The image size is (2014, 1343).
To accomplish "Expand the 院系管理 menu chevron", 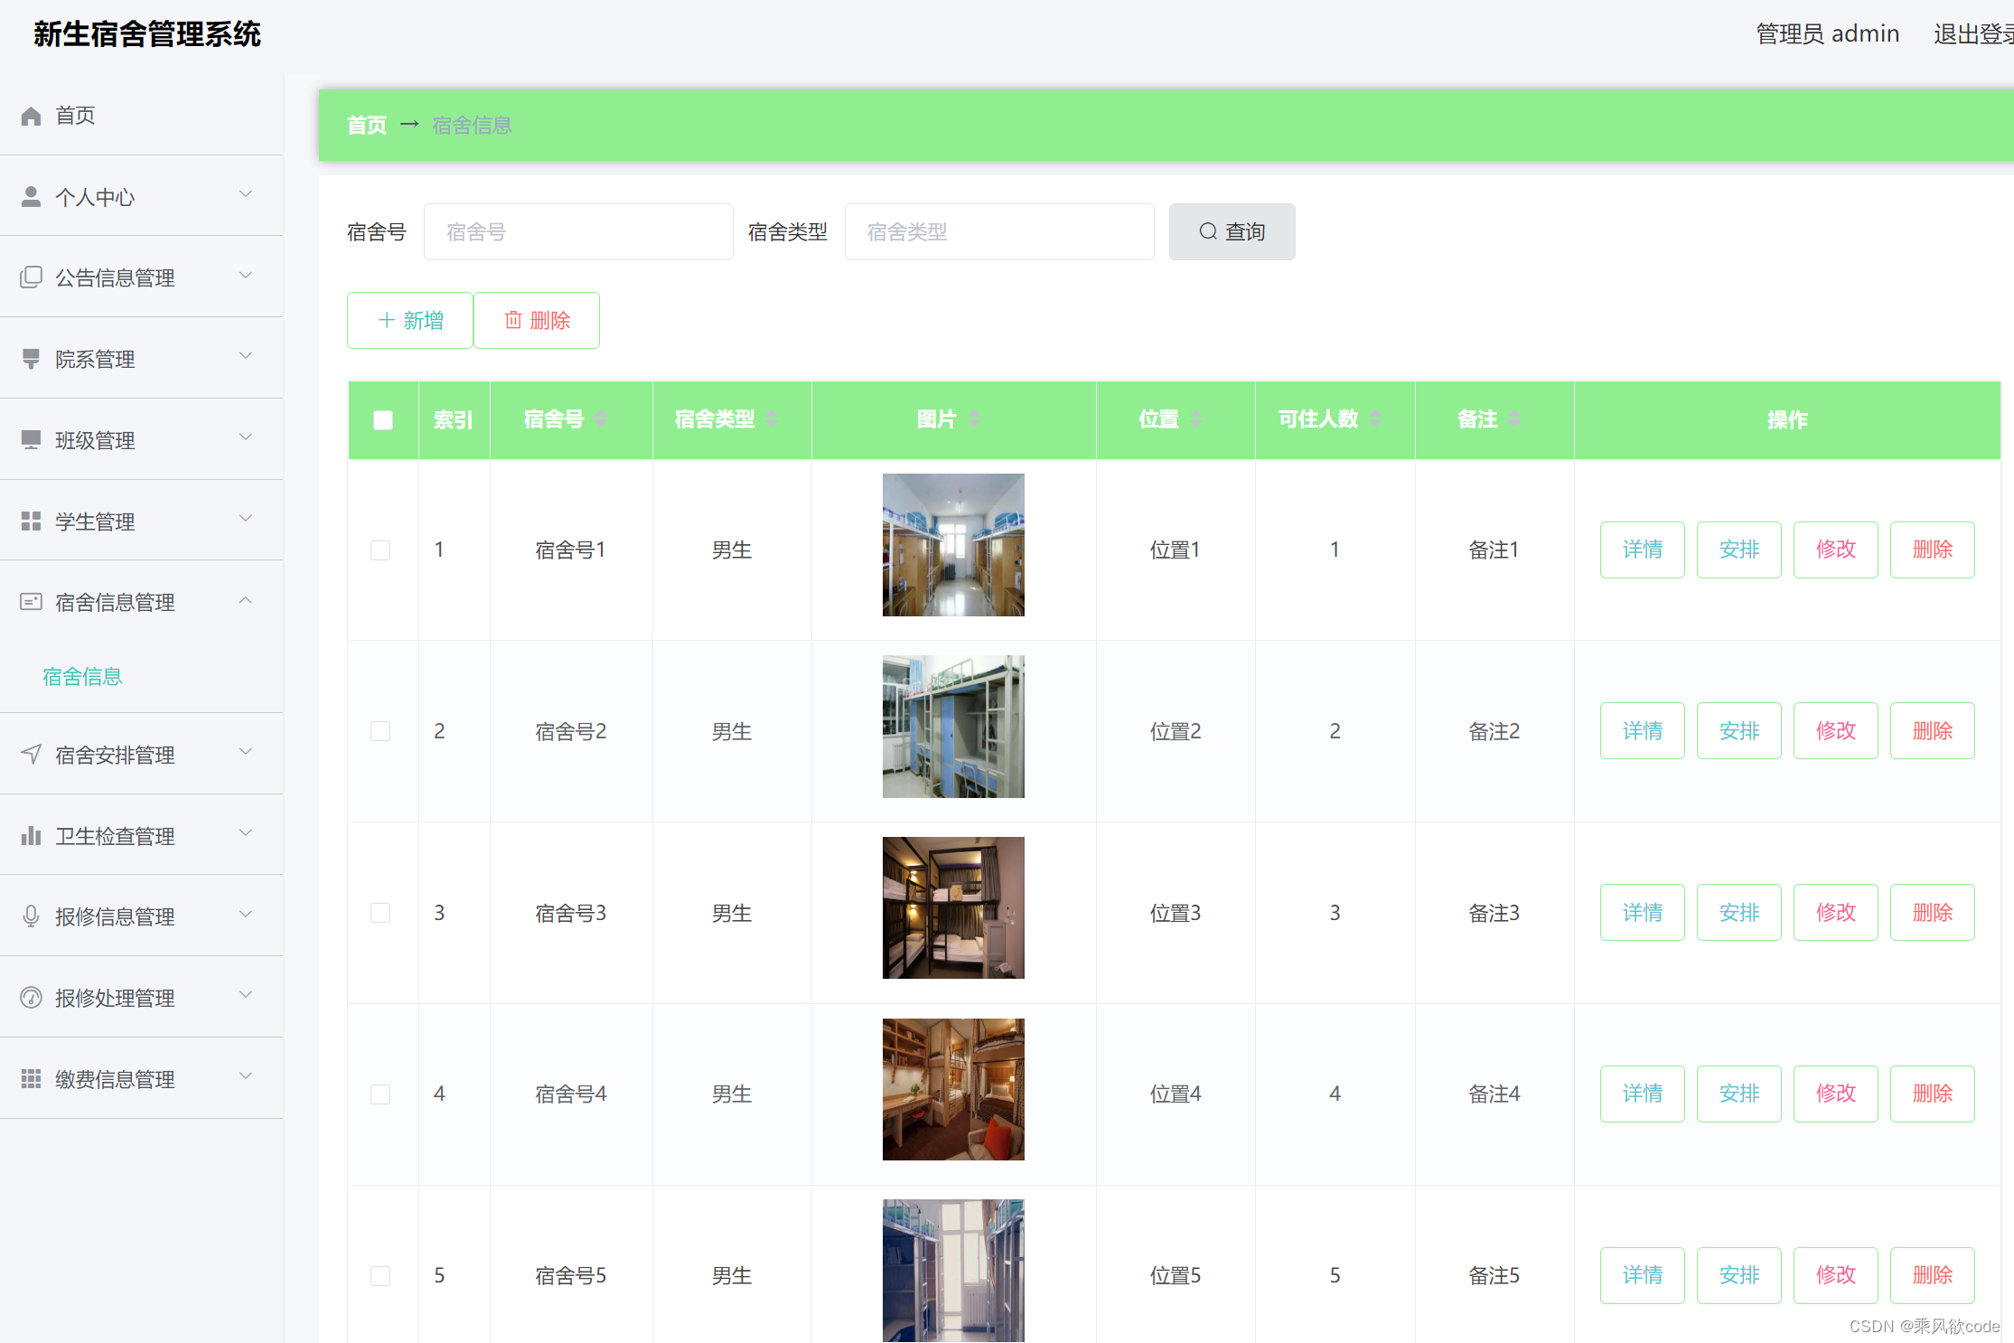I will [x=246, y=357].
